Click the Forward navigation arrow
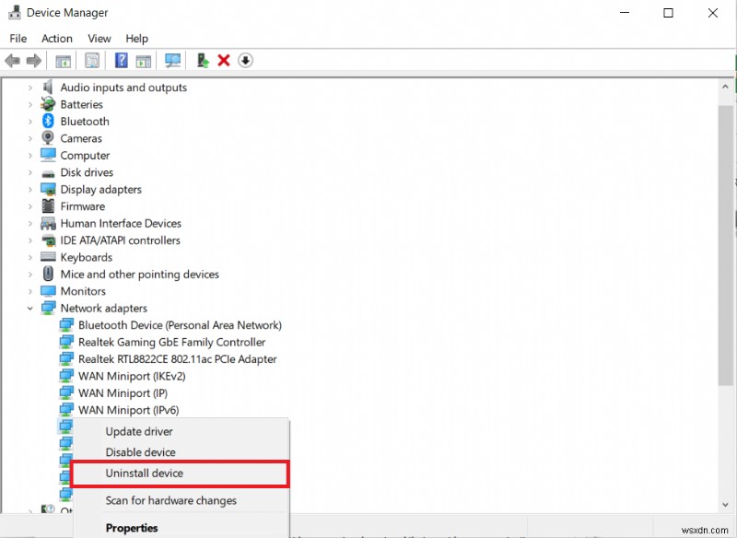The image size is (737, 538). coord(33,60)
